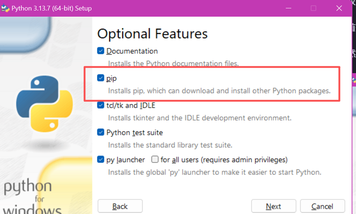Viewport: 356px width, 214px height.
Task: Click the Back button
Action: click(x=120, y=206)
